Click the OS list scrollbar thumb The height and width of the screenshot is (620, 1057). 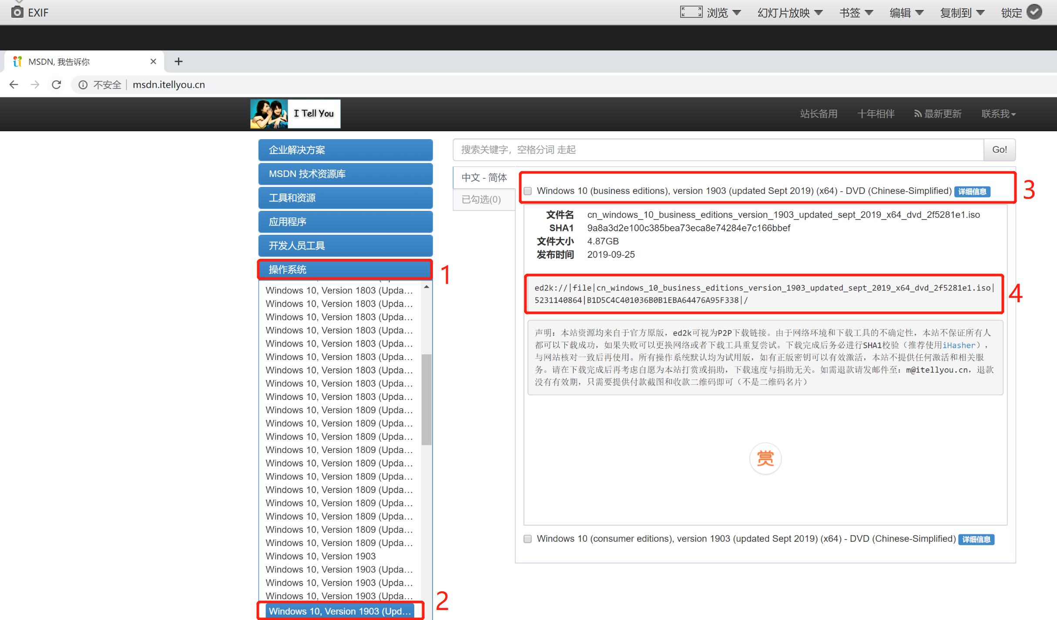pos(426,399)
